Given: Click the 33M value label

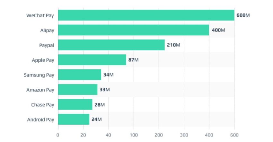Looking at the screenshot, I should click(104, 90).
